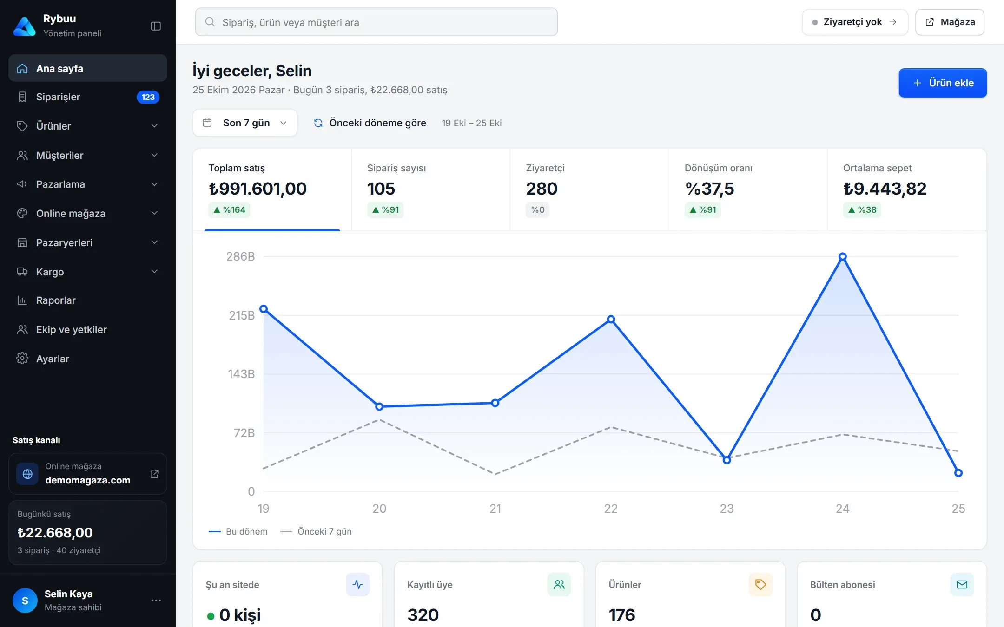
Task: Collapse the sidebar with the panel toggle icon
Action: click(156, 26)
